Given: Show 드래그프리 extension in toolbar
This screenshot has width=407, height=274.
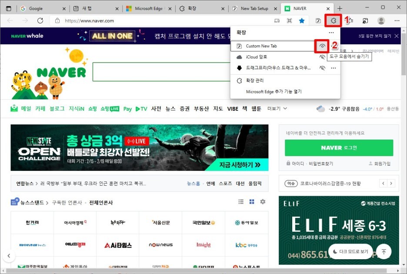Looking at the screenshot, I should (322, 68).
